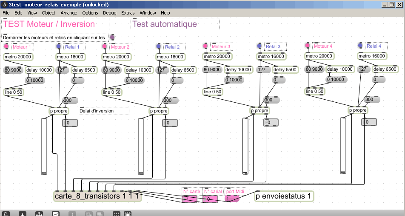Viewport: 405px width, 216px height.
Task: Toggle the pink Moteur 3 start switch
Action: pos(205,46)
